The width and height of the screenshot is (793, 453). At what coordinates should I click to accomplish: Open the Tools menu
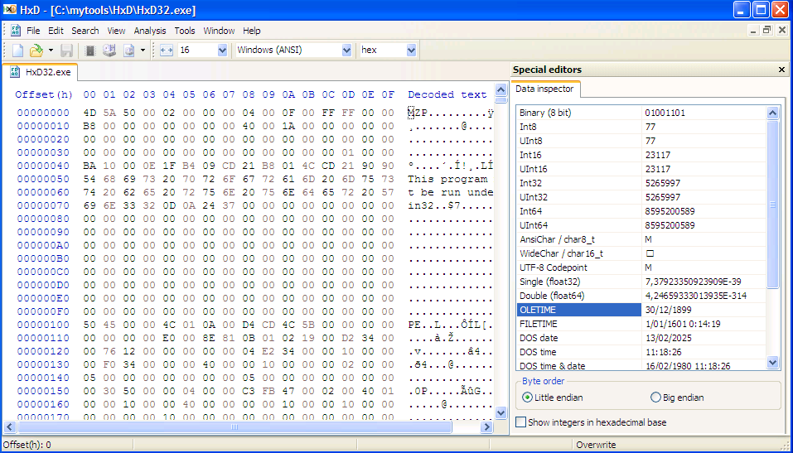pos(185,31)
